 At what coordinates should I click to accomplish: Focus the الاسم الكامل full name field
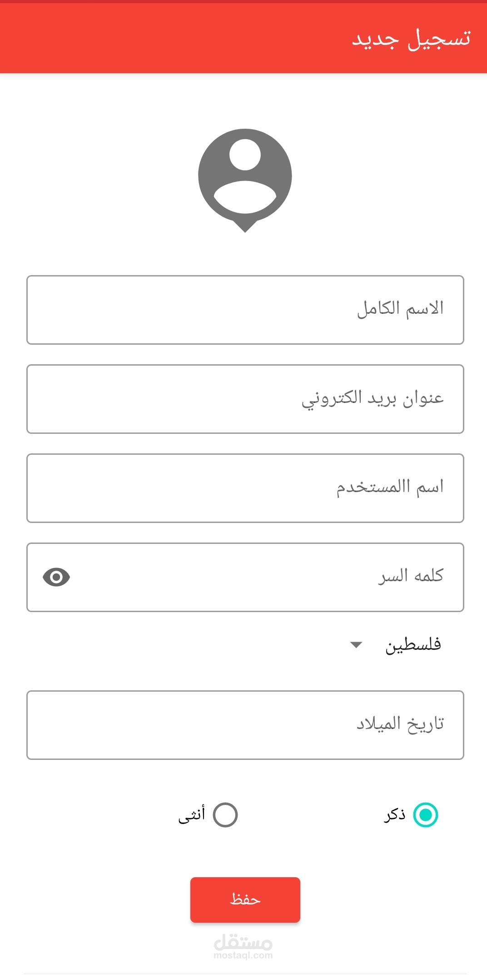tap(245, 310)
